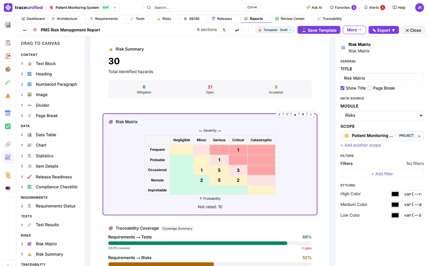Open the scroll document sidebar icon

click(8, 175)
